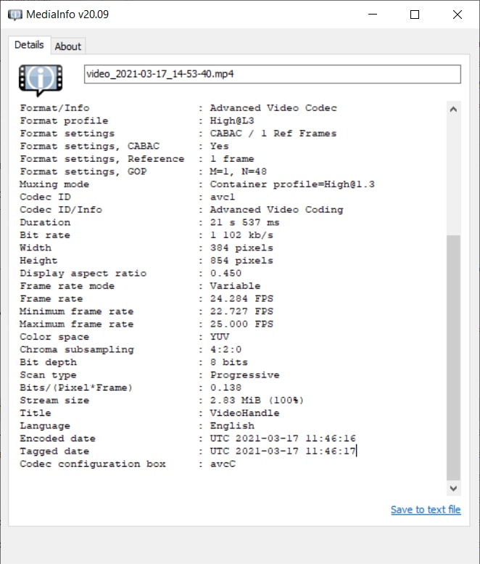
Task: Click the 'avcC' codec configuration value
Action: 223,464
